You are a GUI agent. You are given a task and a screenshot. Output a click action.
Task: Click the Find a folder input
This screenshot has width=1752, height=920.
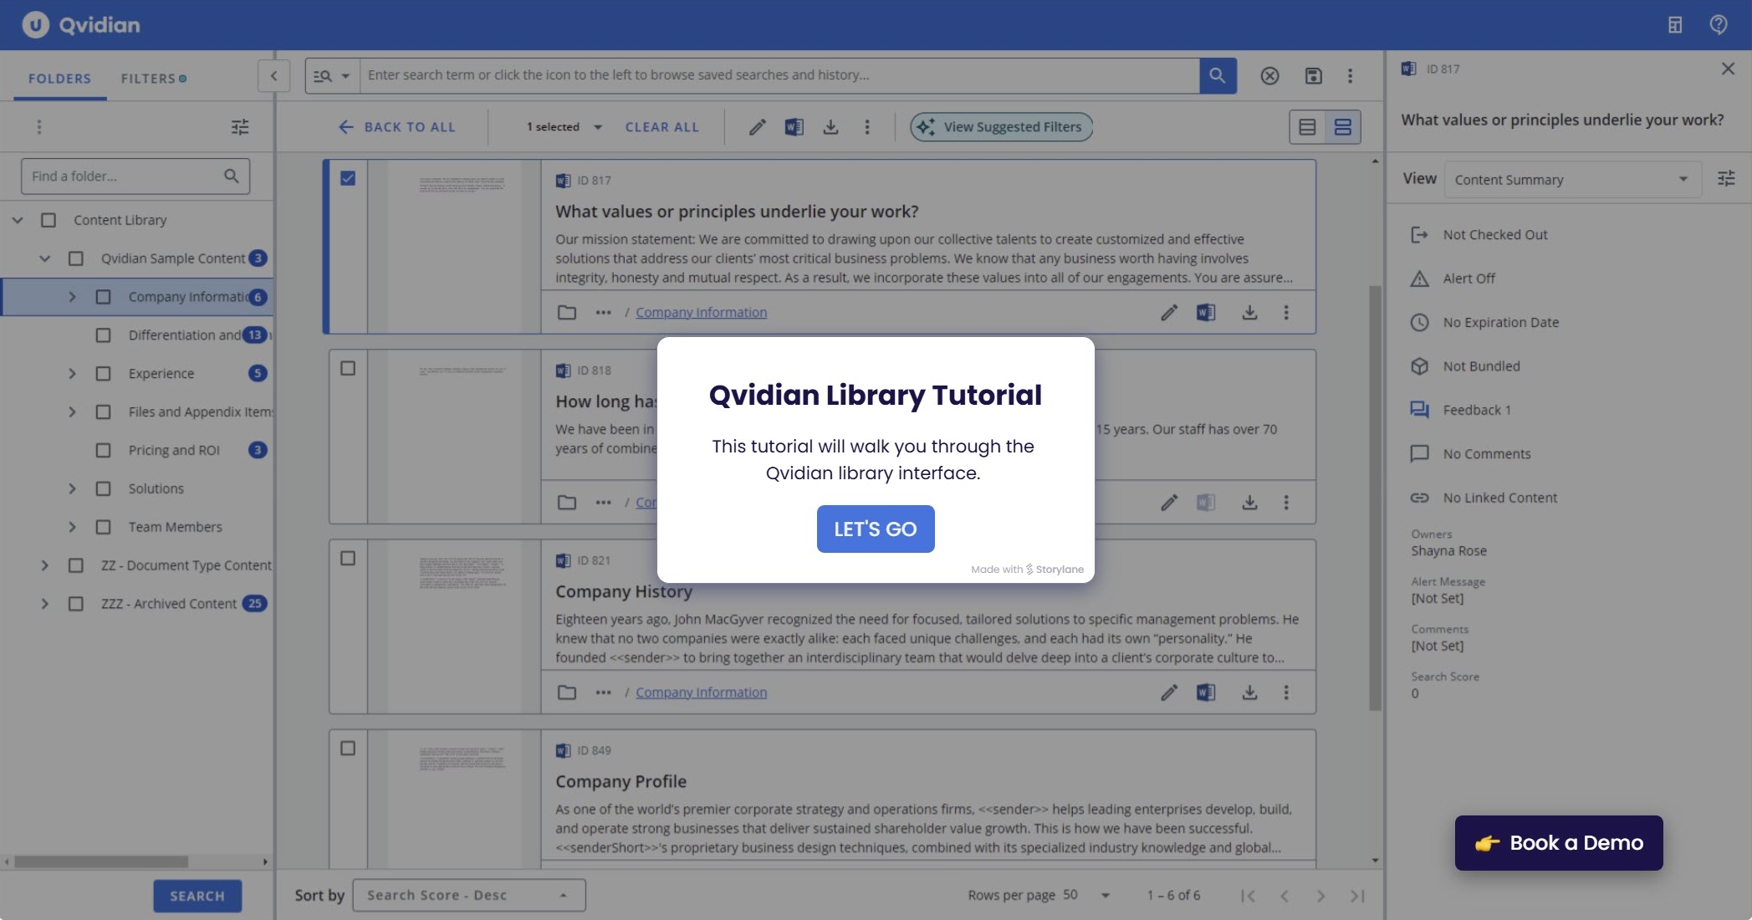[135, 176]
